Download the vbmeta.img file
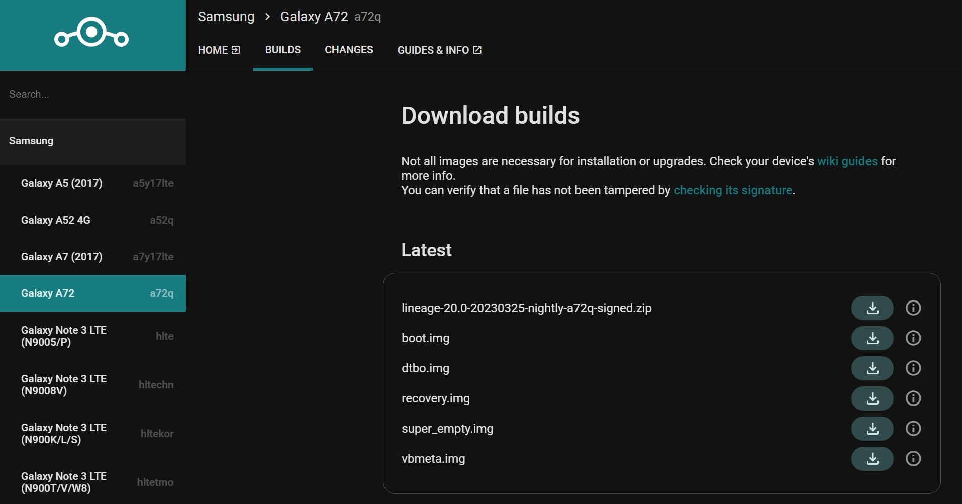 coord(872,458)
